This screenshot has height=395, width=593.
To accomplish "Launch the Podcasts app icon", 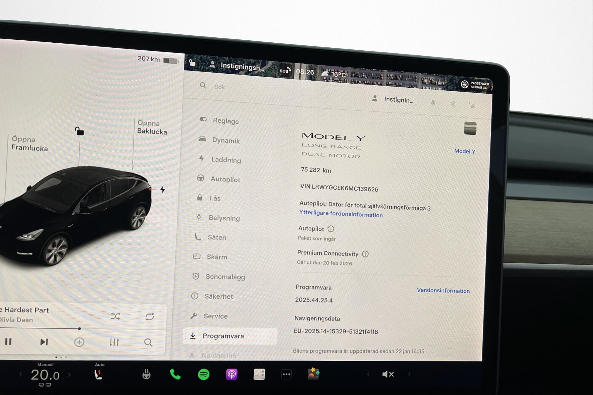I will (x=232, y=375).
